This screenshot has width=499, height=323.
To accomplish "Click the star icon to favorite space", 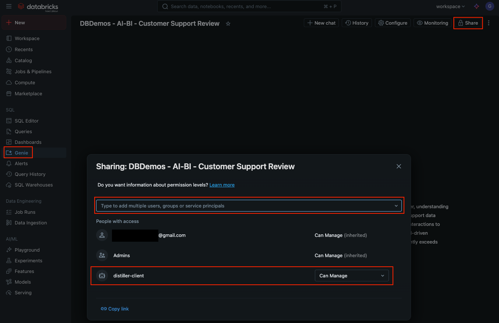I will (228, 24).
